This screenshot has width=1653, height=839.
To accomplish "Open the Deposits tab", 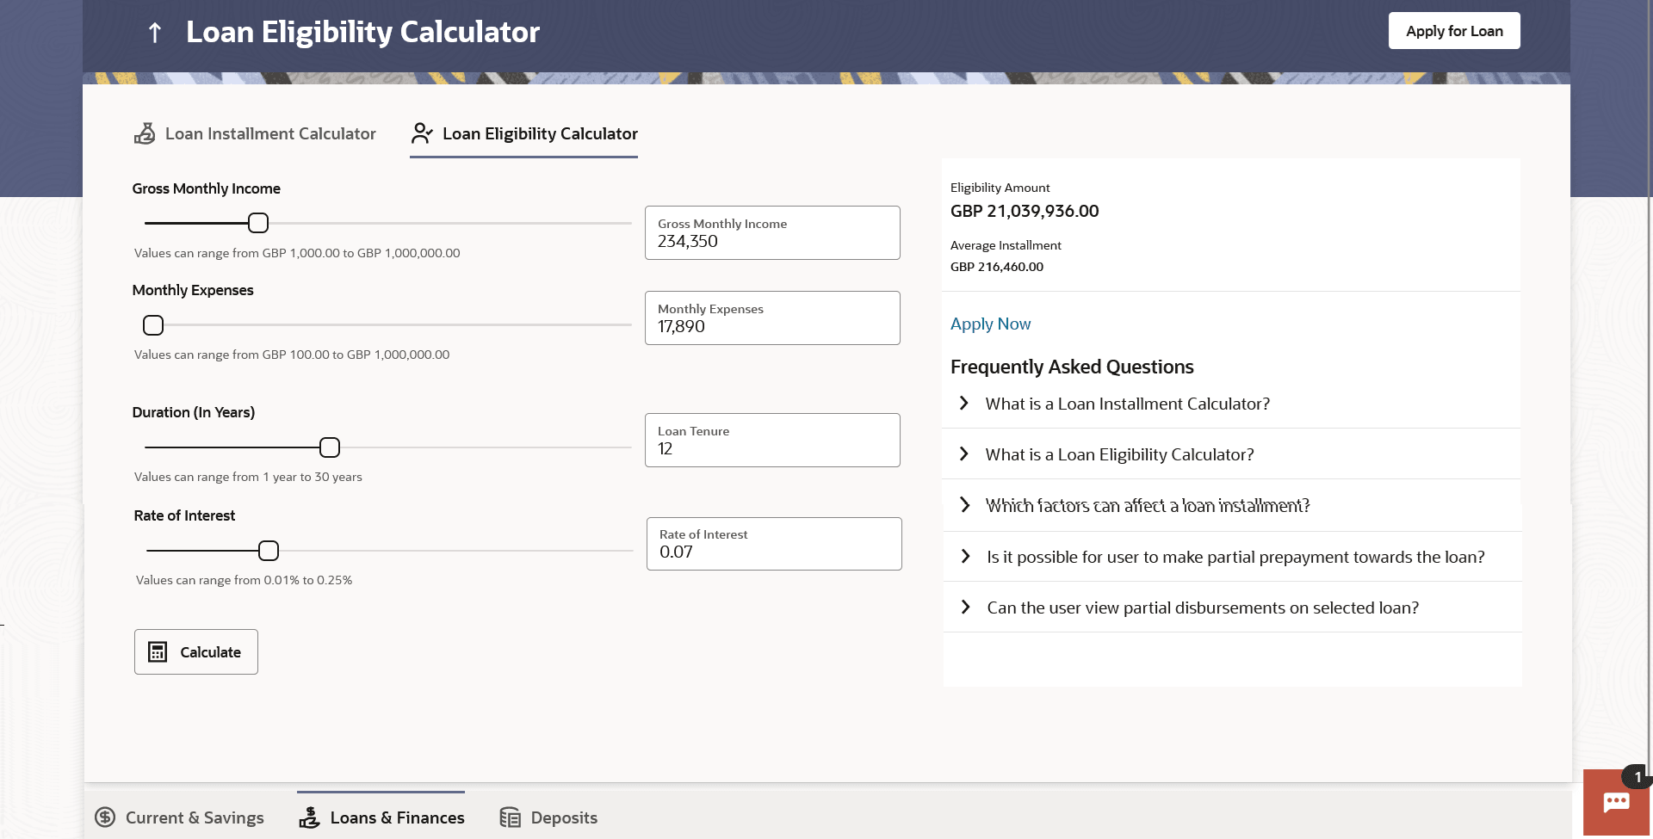I will coord(563,817).
